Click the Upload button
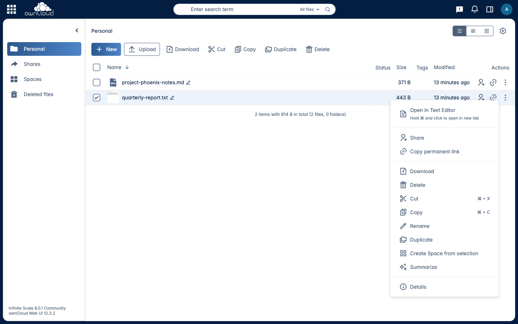 point(142,49)
